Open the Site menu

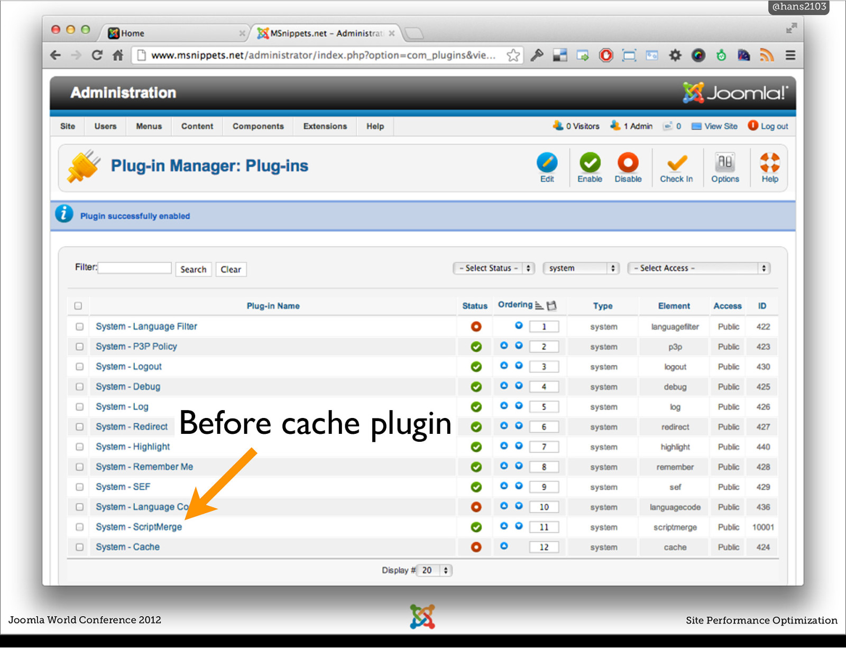click(x=68, y=126)
